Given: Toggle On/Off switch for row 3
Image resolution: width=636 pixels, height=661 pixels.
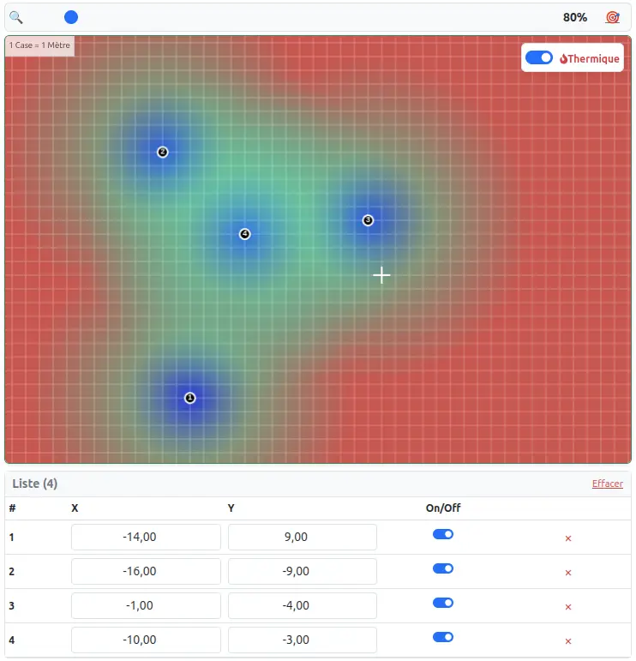Looking at the screenshot, I should [x=443, y=603].
